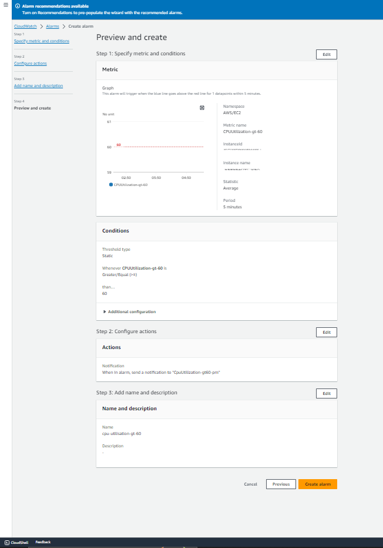Select the 'Preview and create' step label

tap(32, 108)
